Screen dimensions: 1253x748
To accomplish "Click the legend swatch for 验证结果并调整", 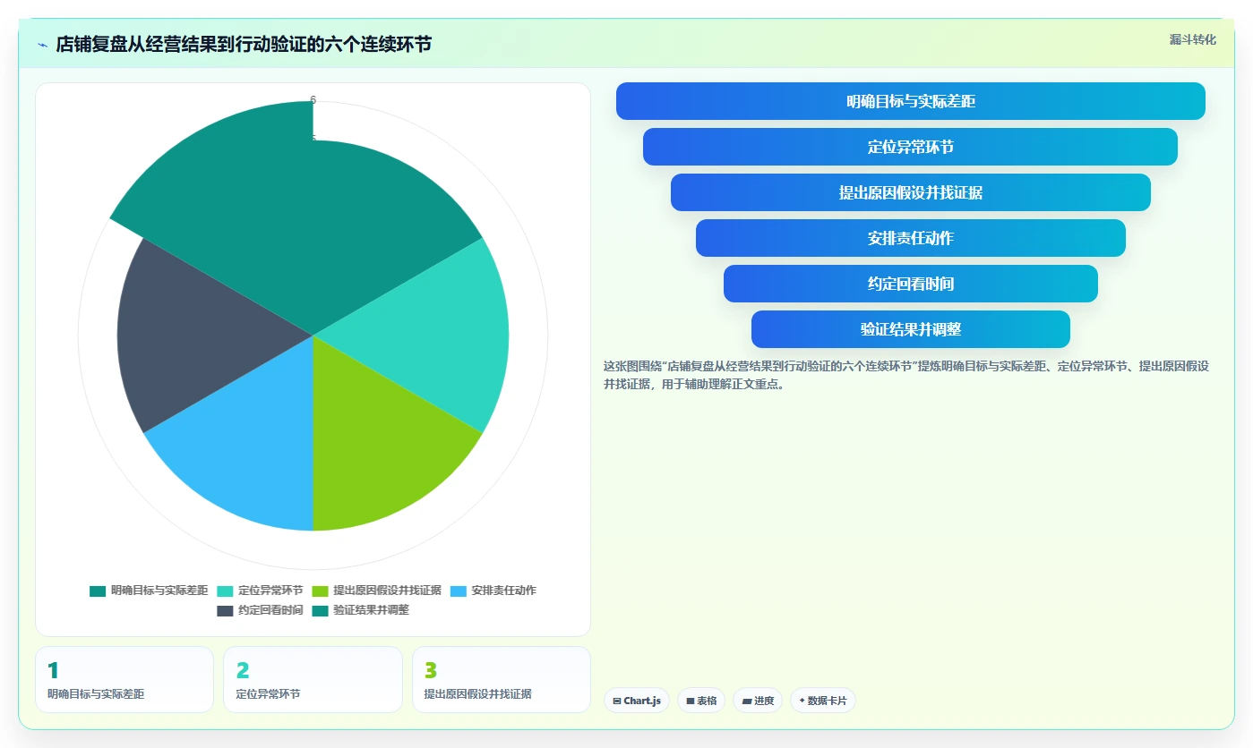I will [x=320, y=610].
